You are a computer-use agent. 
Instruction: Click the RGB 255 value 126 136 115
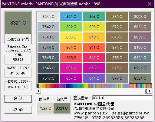18,87
